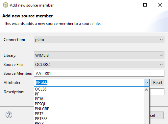Click the help question mark icon
The image size is (168, 124).
[x=9, y=115]
